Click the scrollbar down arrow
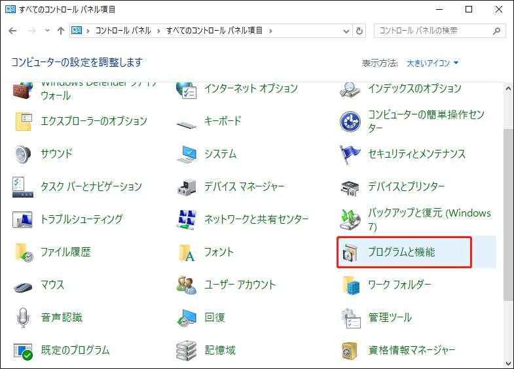The image size is (514, 369). point(508,363)
